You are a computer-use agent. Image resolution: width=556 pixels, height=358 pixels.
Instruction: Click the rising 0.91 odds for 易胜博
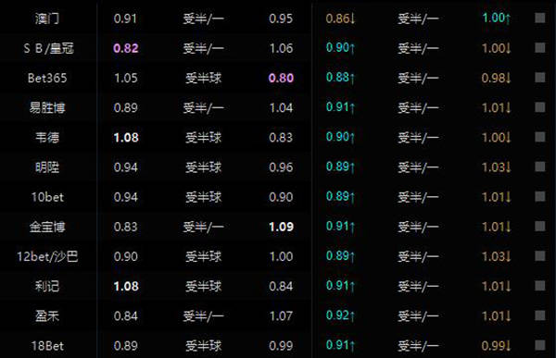[340, 107]
